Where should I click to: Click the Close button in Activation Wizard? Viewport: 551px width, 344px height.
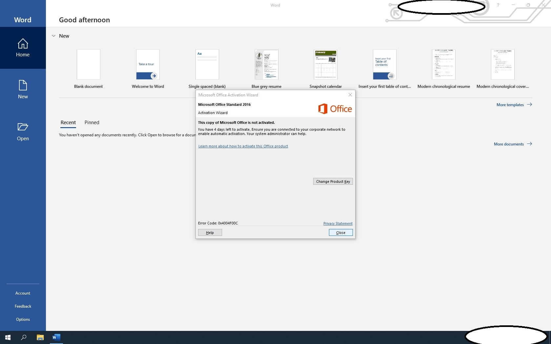[x=341, y=233]
